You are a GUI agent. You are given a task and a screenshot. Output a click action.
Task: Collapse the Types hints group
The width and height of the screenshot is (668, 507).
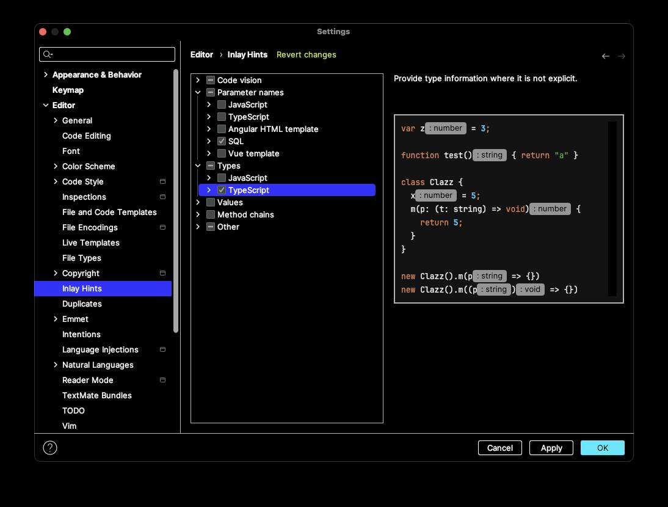198,166
